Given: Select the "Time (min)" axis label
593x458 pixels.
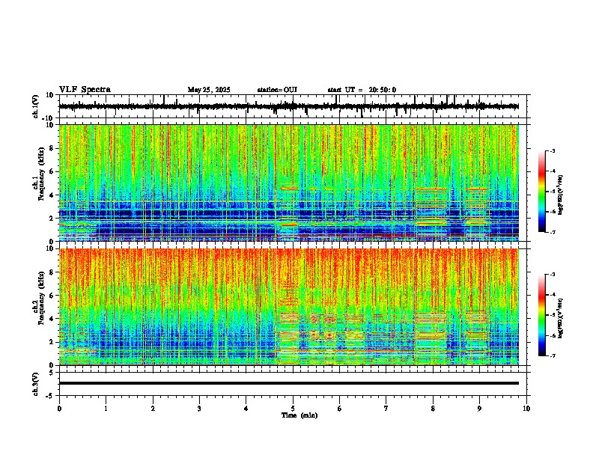Looking at the screenshot, I should coord(299,415).
